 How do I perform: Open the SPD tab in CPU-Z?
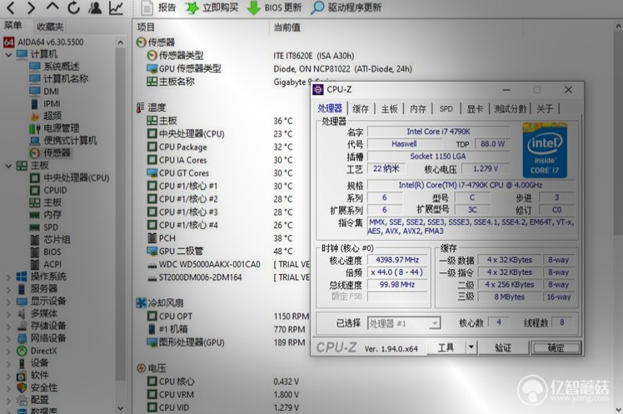pyautogui.click(x=446, y=109)
